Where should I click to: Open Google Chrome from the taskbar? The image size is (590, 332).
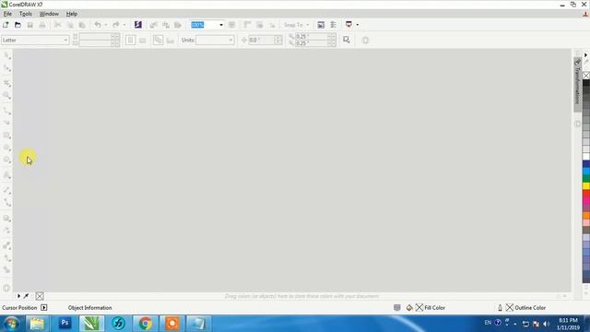pyautogui.click(x=146, y=324)
